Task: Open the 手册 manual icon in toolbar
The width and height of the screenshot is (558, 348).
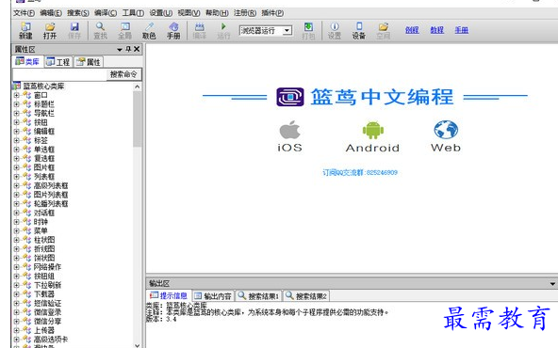Action: [173, 26]
